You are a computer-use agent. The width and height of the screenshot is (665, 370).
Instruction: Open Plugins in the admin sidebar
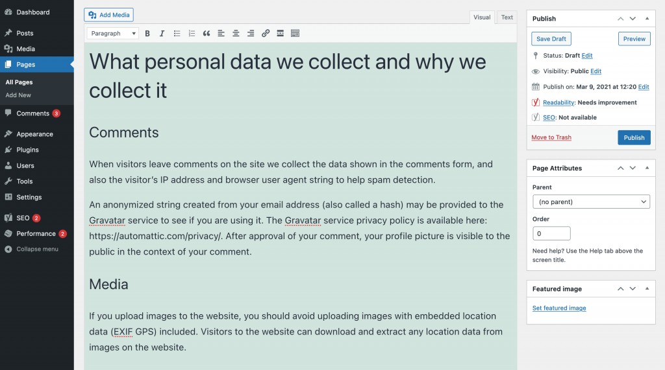pos(27,150)
